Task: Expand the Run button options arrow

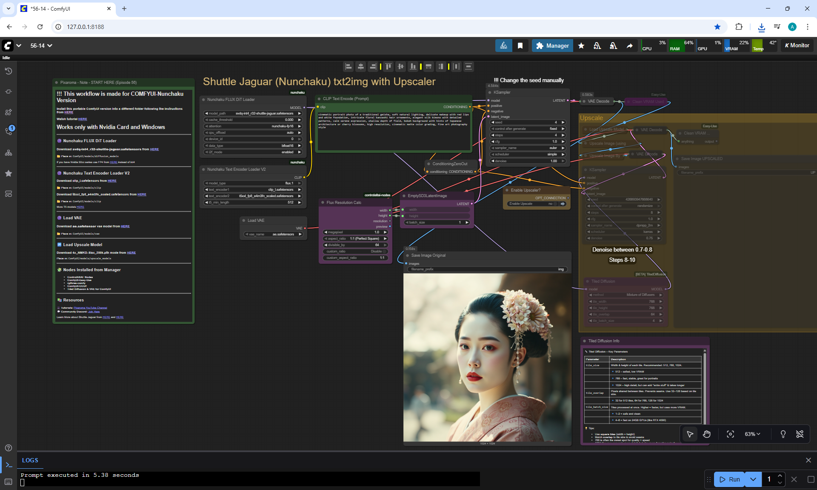Action: (753, 479)
